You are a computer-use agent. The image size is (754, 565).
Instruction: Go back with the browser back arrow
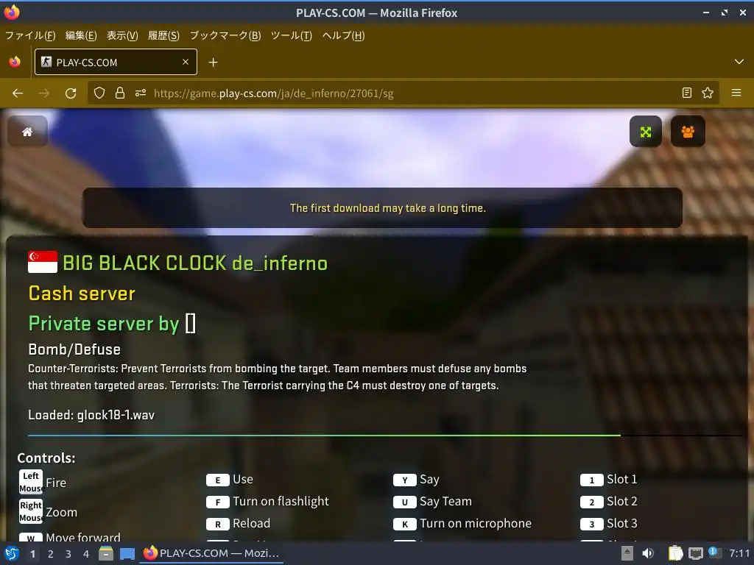(18, 93)
